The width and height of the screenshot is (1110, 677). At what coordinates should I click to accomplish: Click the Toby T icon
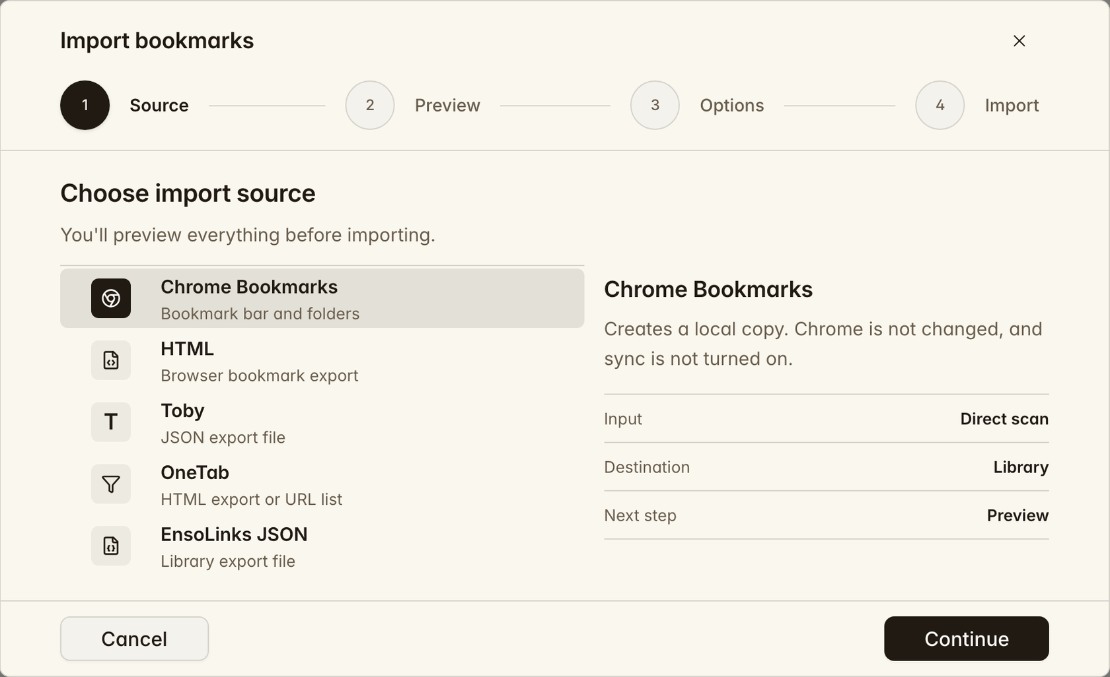coord(111,422)
